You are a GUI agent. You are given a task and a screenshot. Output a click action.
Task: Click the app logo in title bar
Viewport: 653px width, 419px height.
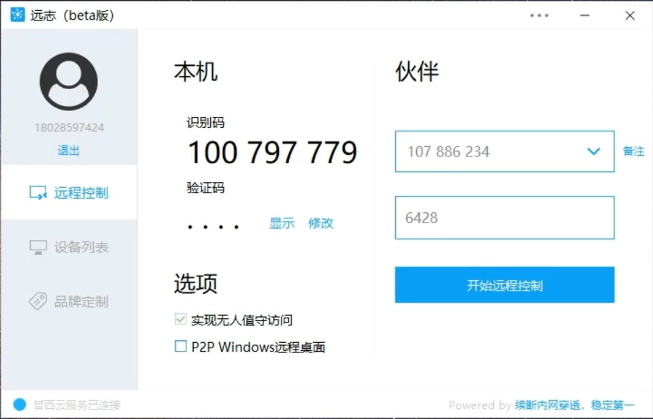tap(16, 14)
